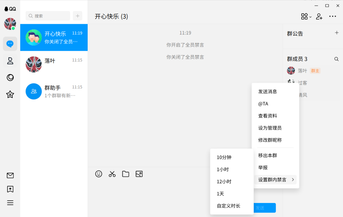Image resolution: width=343 pixels, height=217 pixels.
Task: Open the QQ Space star icon
Action: coord(10,94)
